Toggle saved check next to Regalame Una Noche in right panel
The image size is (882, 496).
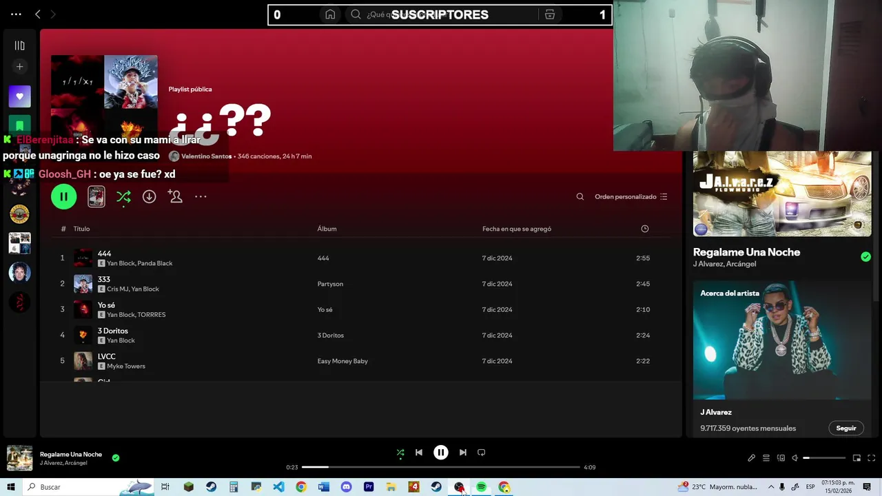coord(865,257)
